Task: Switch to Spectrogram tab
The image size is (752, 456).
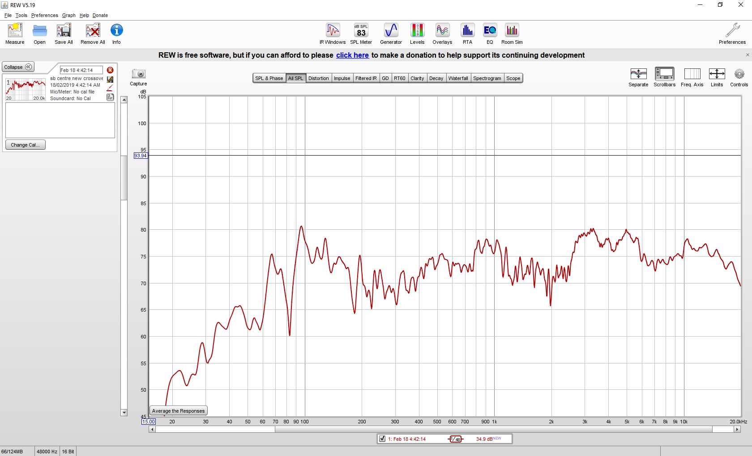Action: pos(487,78)
